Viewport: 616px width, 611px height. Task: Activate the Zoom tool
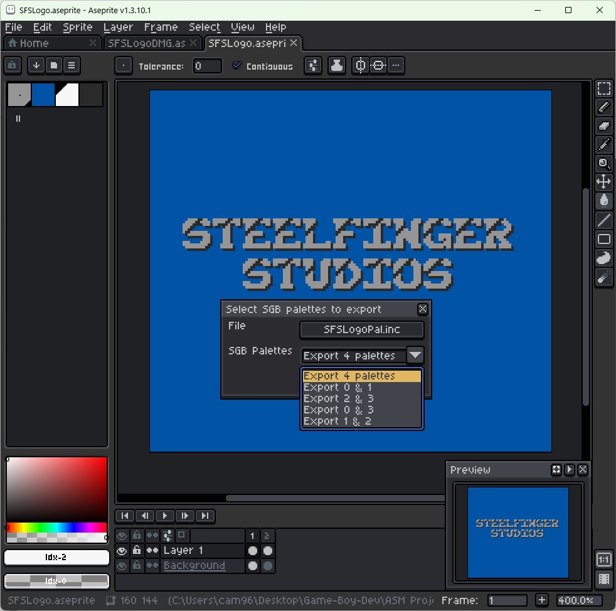pyautogui.click(x=604, y=164)
